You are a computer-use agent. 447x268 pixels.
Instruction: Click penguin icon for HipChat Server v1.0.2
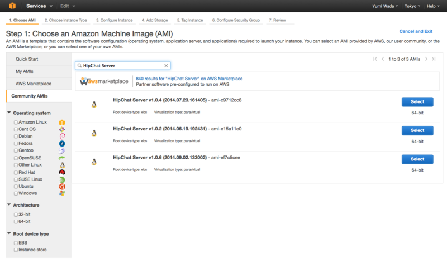click(94, 133)
